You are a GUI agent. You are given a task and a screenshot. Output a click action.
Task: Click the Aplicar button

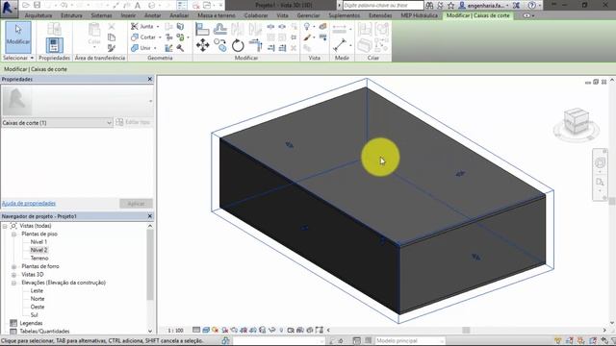(136, 204)
